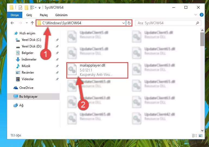Click the forward navigation arrow

tap(20, 23)
